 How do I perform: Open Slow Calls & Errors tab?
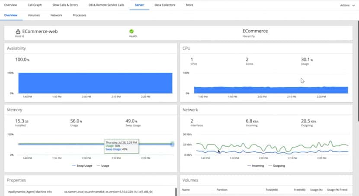pyautogui.click(x=65, y=5)
